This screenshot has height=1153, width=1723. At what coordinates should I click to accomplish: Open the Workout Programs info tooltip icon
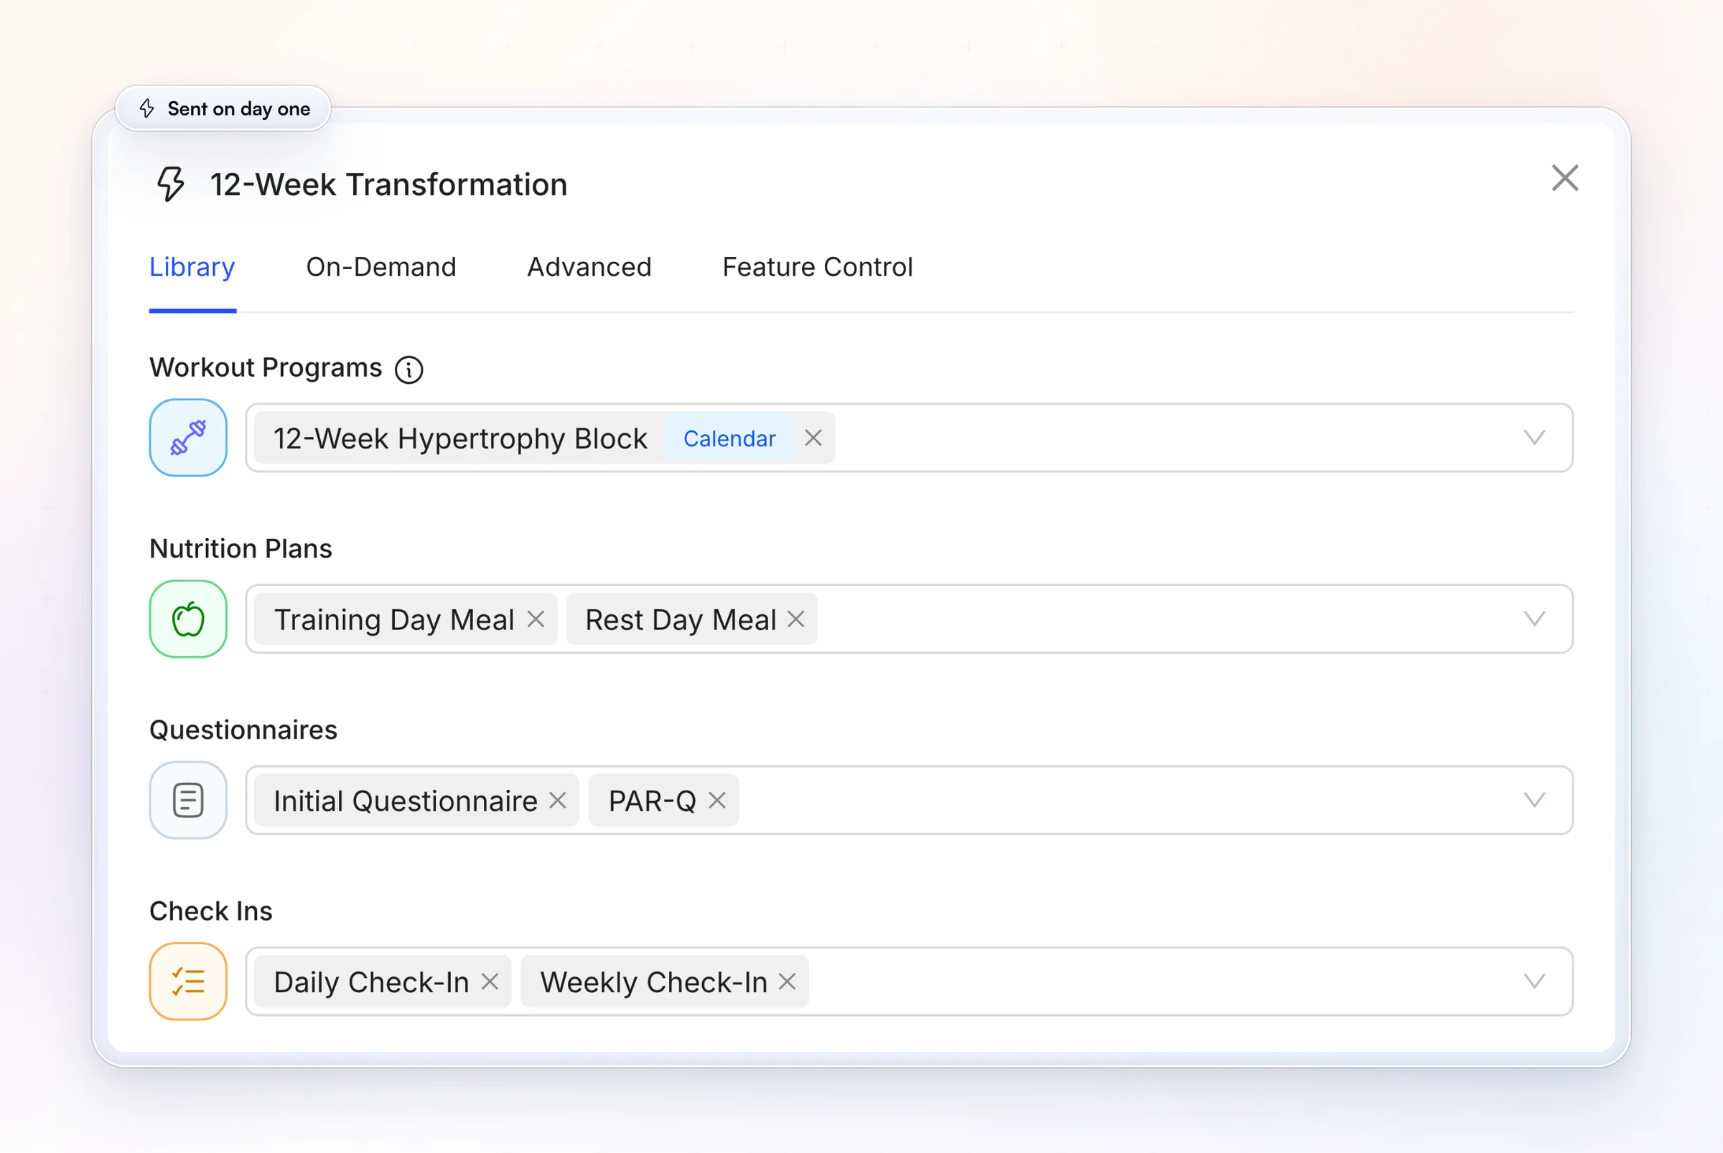409,369
